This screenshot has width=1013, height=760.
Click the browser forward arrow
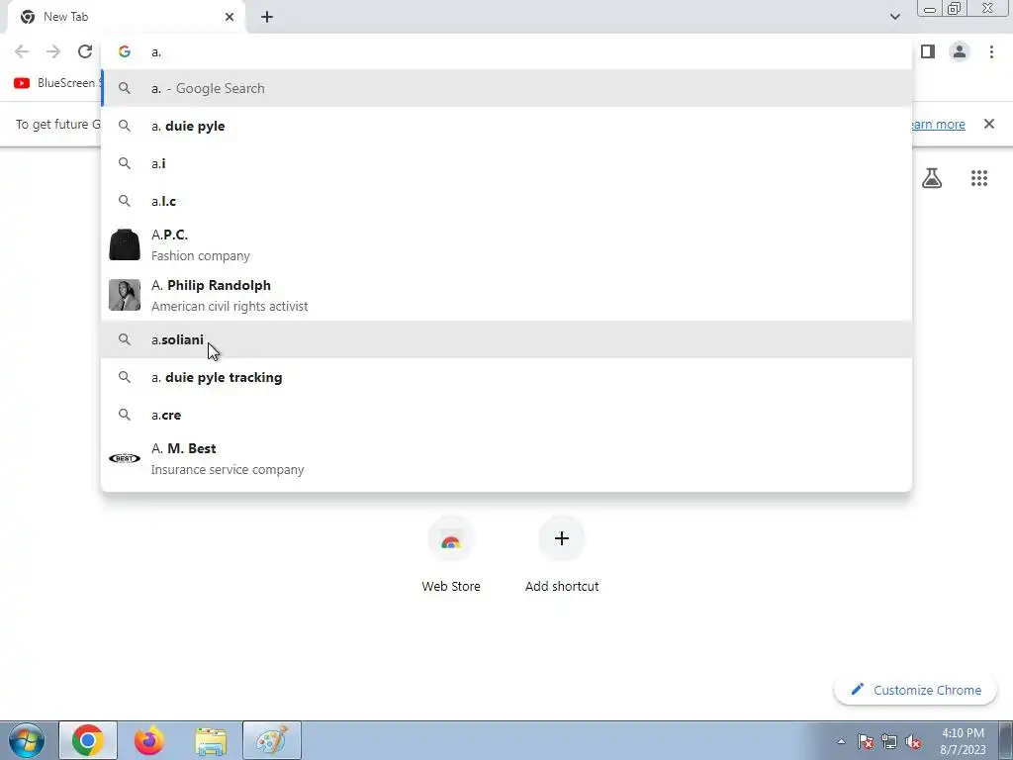(53, 51)
